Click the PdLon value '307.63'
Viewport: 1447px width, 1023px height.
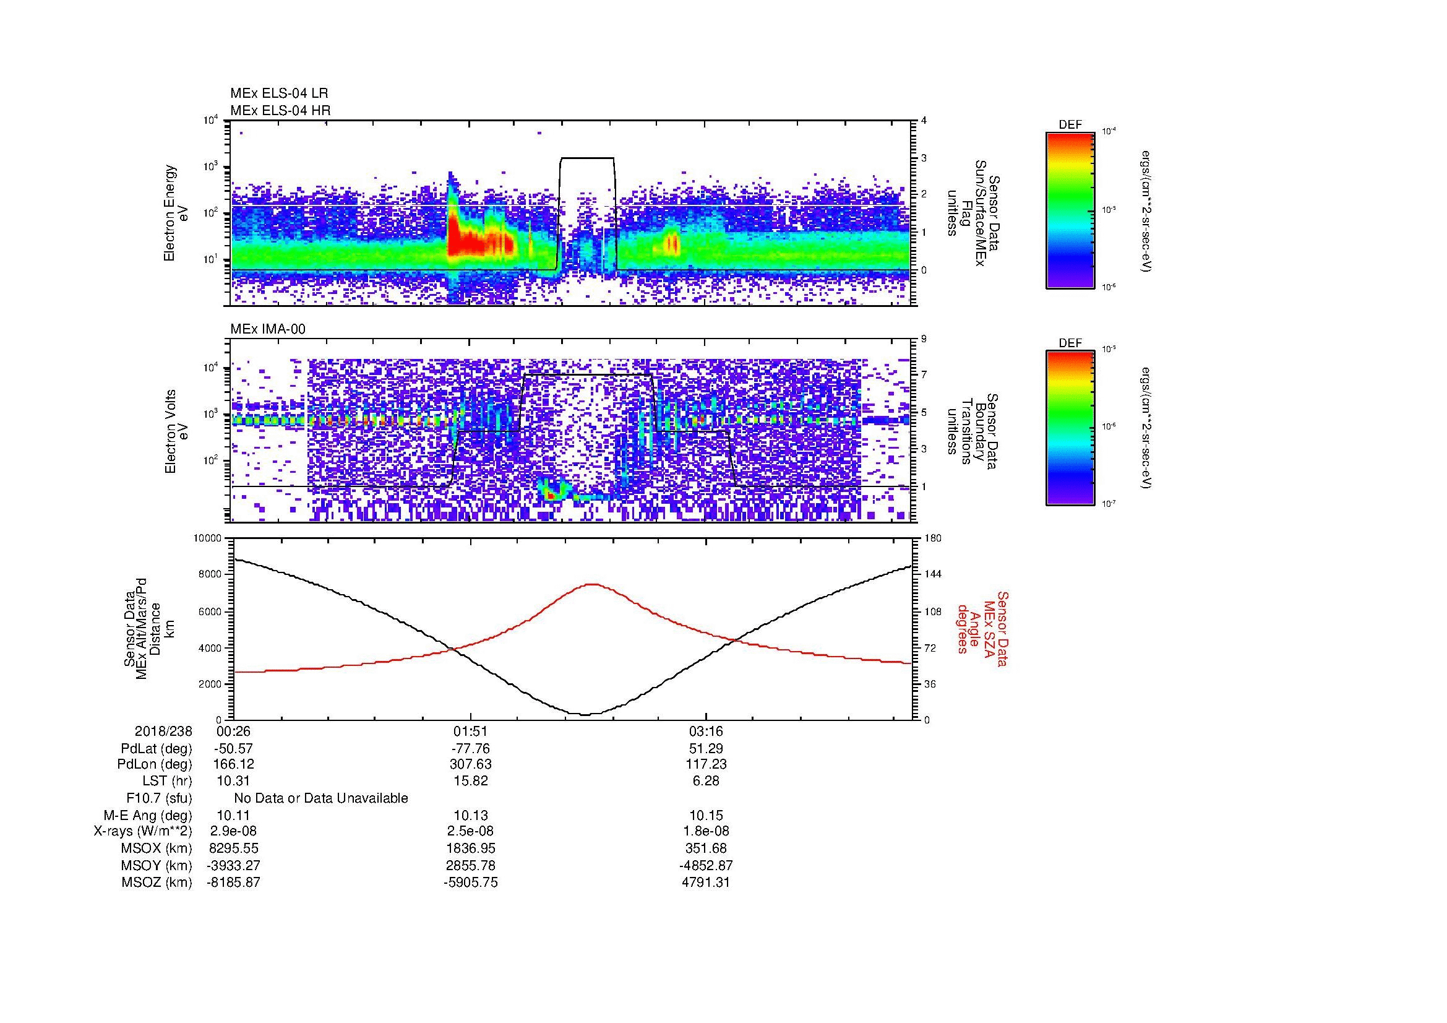tap(470, 764)
